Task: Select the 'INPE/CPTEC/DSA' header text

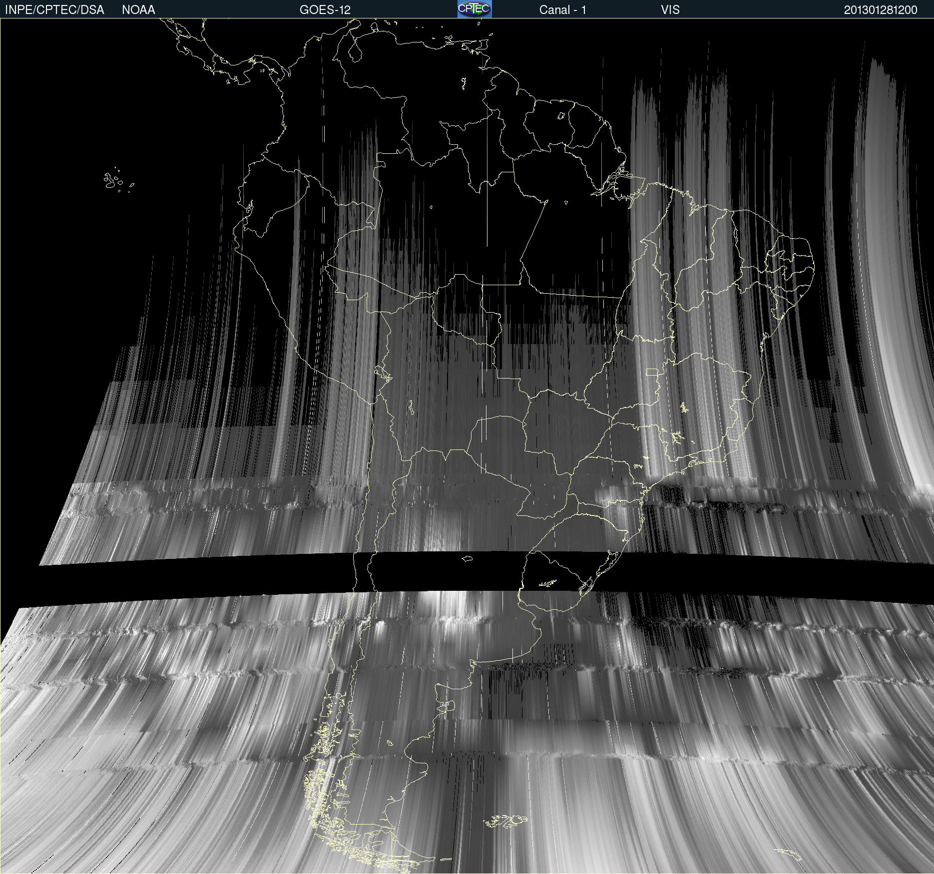Action: click(x=54, y=10)
